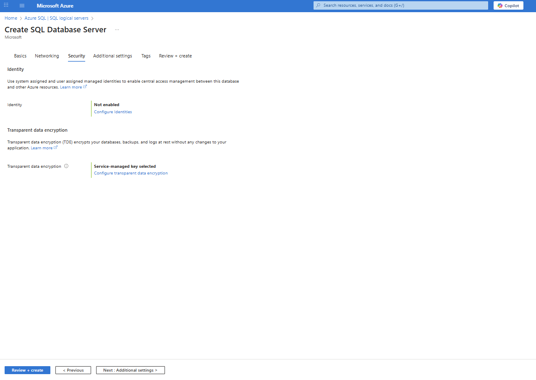Open the ellipsis menu next to page title
Screen dimensions: 536x380
tap(117, 30)
